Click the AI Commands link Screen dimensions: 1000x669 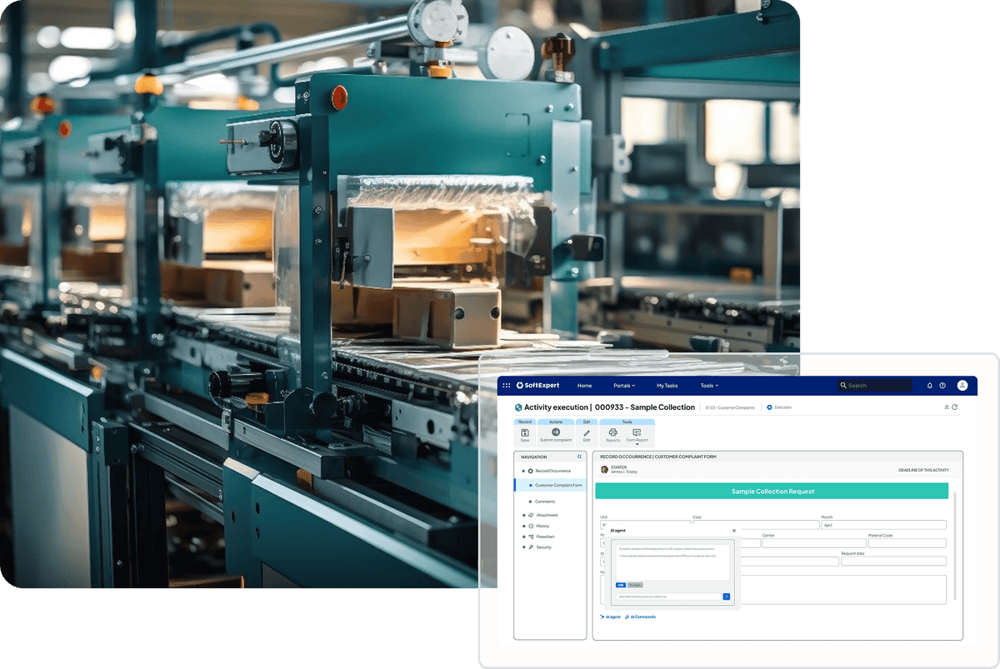click(640, 617)
